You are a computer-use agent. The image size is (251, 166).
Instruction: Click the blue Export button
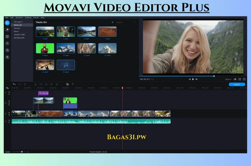pyautogui.click(x=237, y=84)
